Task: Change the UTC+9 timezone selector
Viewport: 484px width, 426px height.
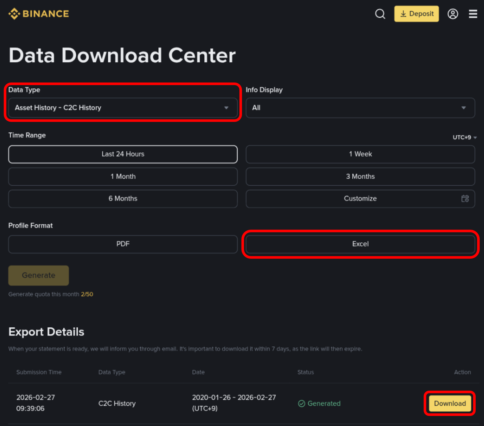Action: point(464,137)
